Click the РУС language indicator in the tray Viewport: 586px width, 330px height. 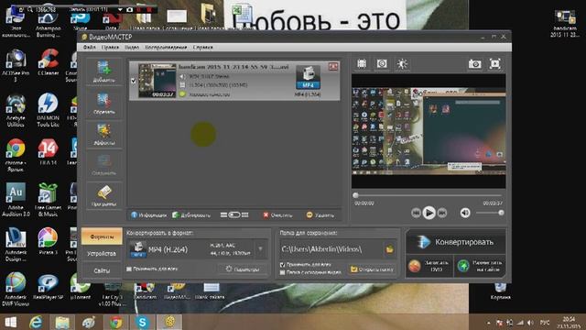[x=545, y=323]
